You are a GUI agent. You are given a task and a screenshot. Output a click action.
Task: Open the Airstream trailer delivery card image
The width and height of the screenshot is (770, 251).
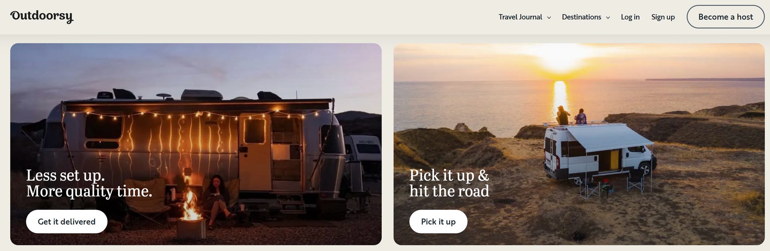(196, 144)
